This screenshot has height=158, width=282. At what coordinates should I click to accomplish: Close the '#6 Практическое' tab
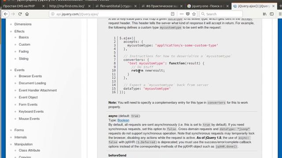(181, 6)
